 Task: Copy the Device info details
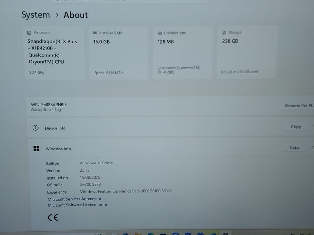[x=296, y=127]
